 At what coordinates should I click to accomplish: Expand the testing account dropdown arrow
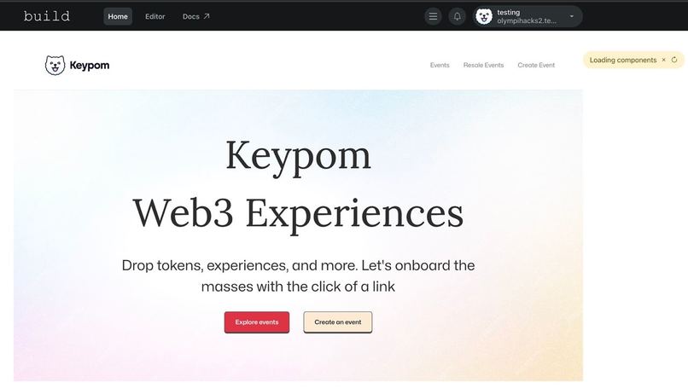pyautogui.click(x=572, y=17)
